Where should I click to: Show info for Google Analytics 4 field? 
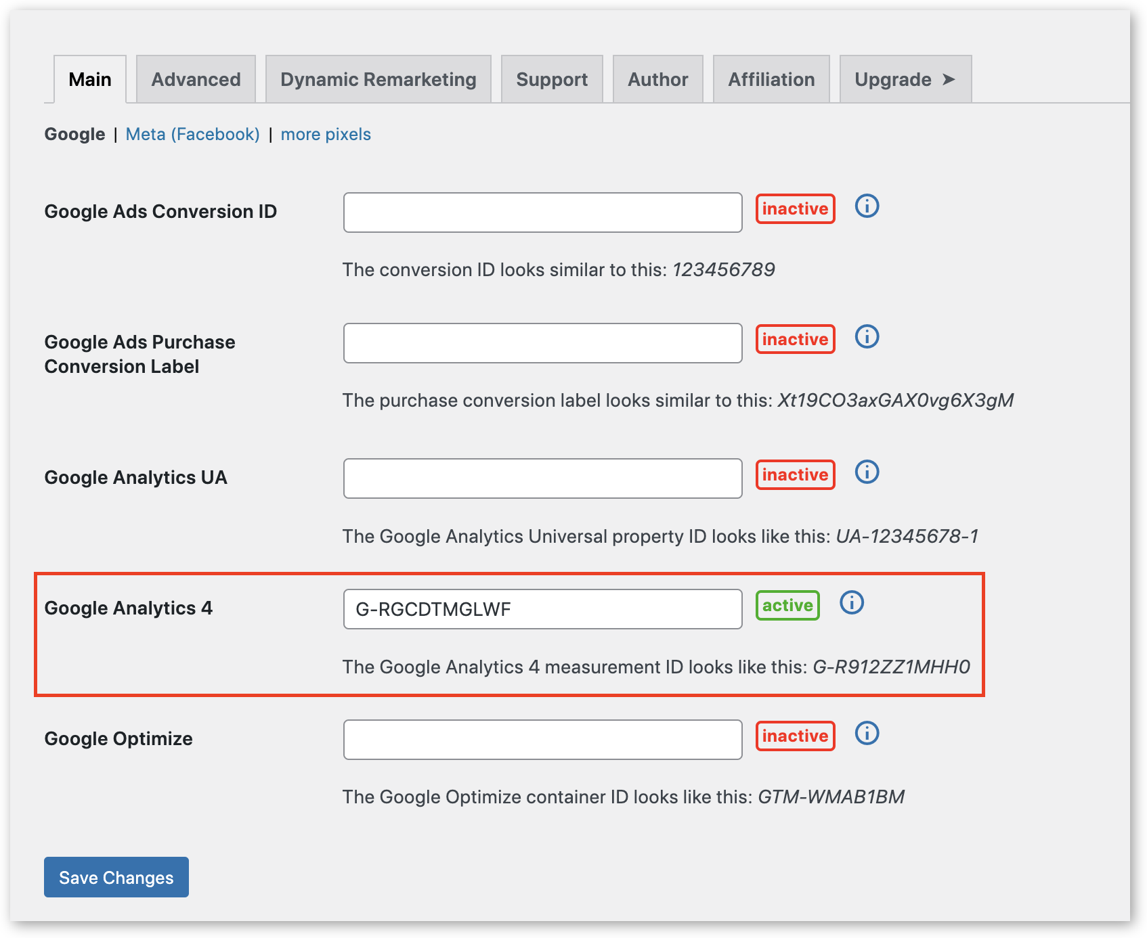tap(852, 603)
